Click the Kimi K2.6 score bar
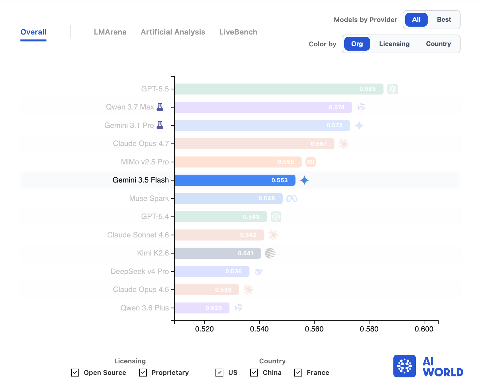The height and width of the screenshot is (390, 483). coord(218,253)
